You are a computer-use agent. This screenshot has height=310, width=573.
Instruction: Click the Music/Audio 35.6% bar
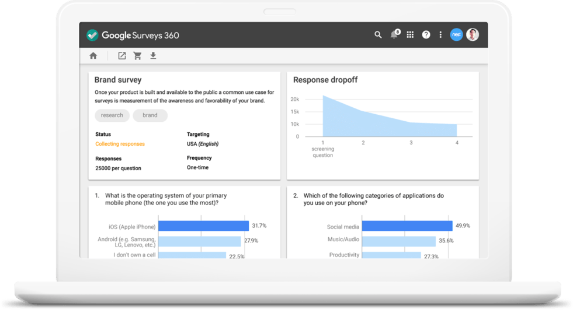tap(398, 241)
